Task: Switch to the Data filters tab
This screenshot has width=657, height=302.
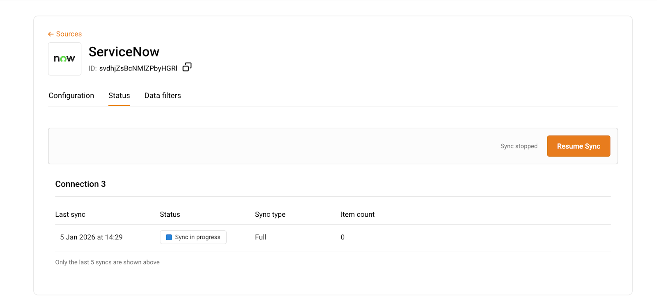Action: (163, 95)
